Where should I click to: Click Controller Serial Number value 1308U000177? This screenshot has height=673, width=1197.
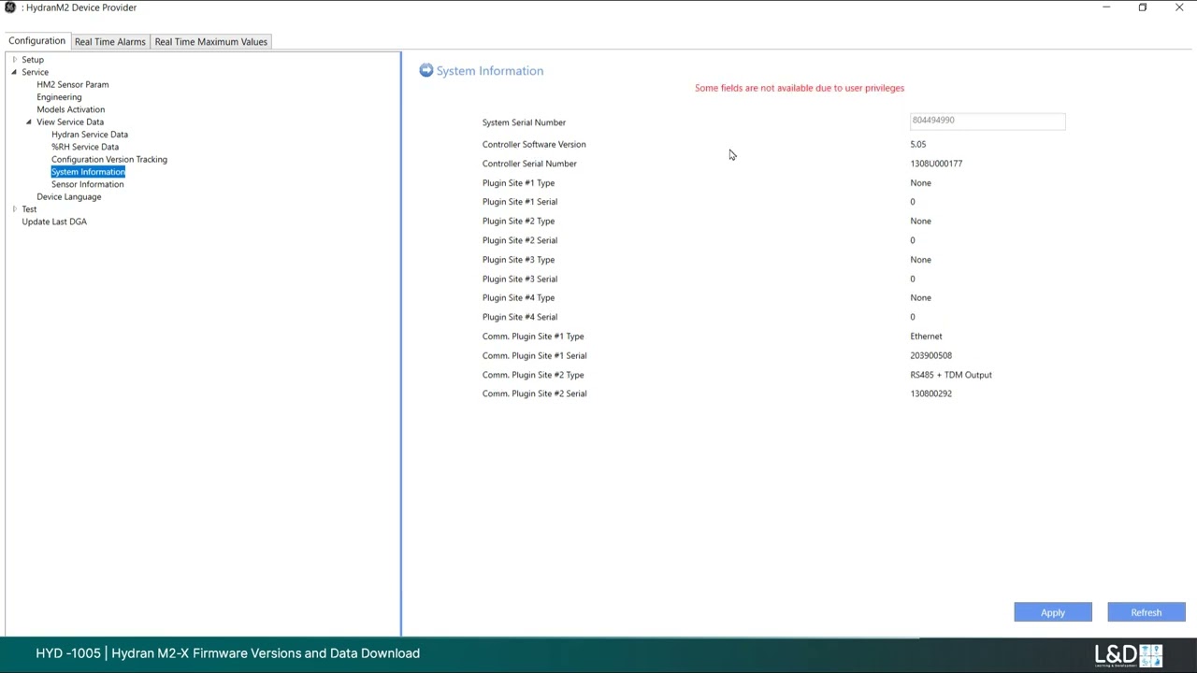tap(936, 164)
